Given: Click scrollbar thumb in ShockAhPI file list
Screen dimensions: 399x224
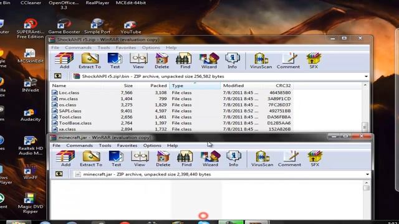Looking at the screenshot, I should pyautogui.click(x=365, y=126).
